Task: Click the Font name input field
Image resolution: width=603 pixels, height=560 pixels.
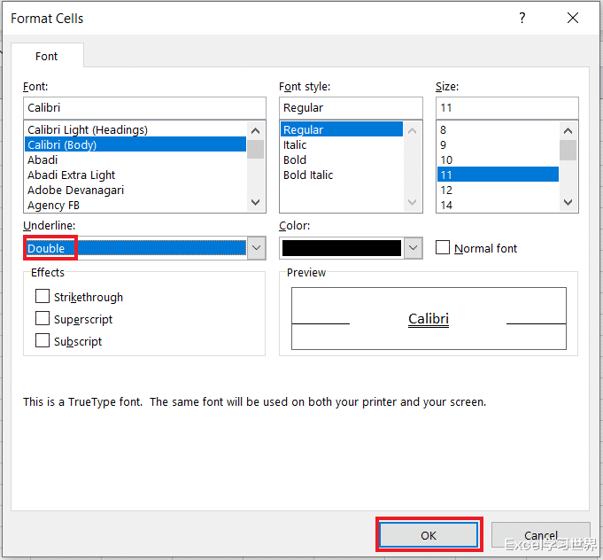Action: [144, 107]
